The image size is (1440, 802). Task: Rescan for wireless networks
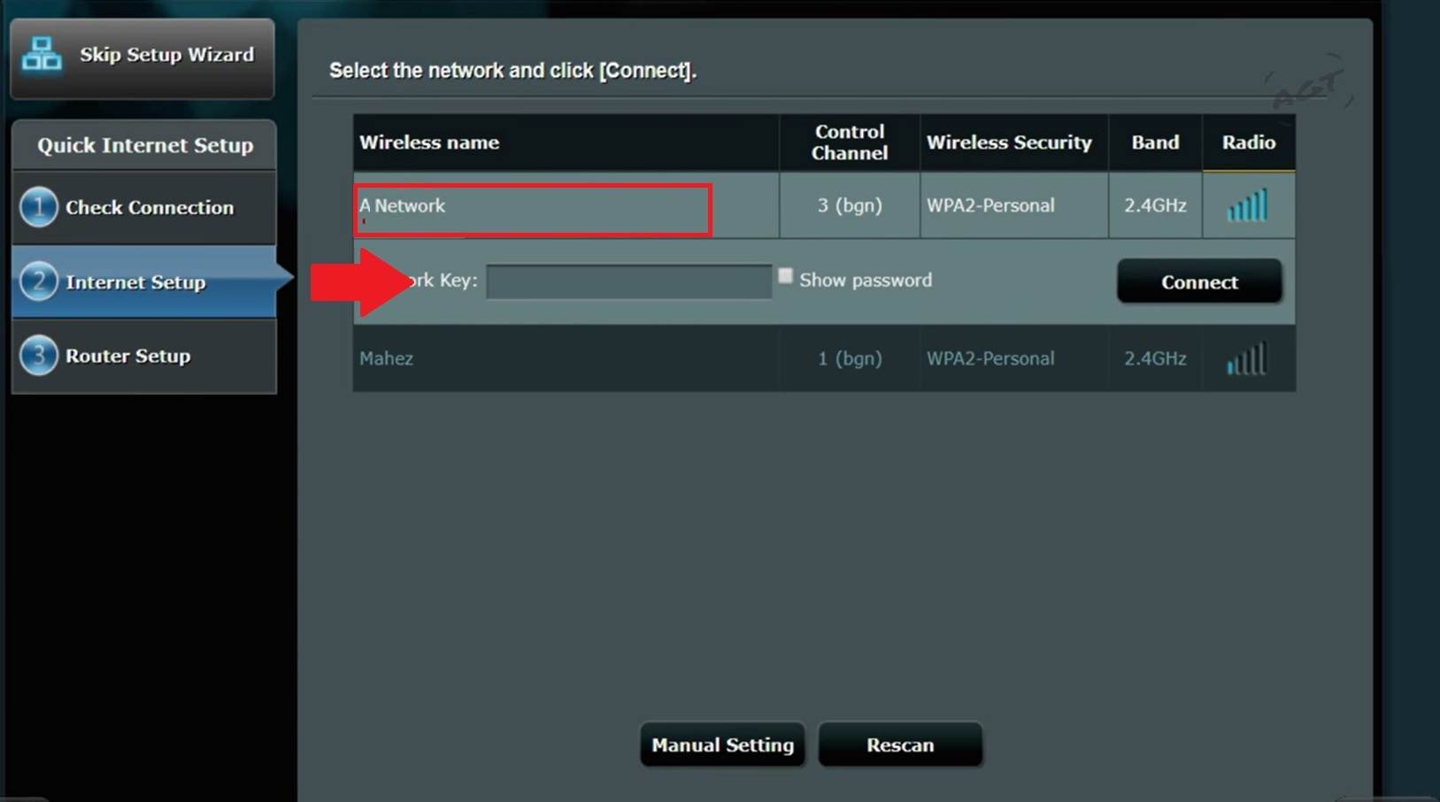tap(900, 745)
